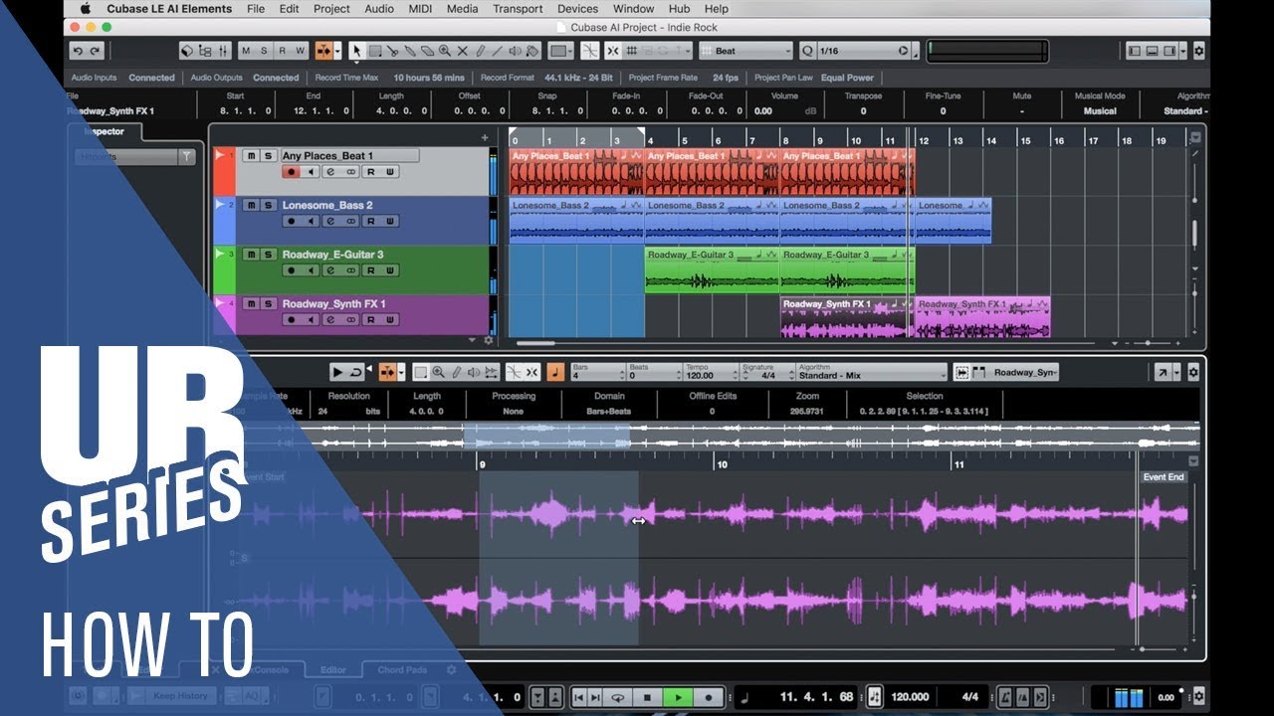
Task: Open the Project menu
Action: (x=331, y=9)
